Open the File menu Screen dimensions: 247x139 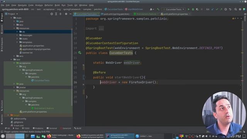click(x=3, y=5)
